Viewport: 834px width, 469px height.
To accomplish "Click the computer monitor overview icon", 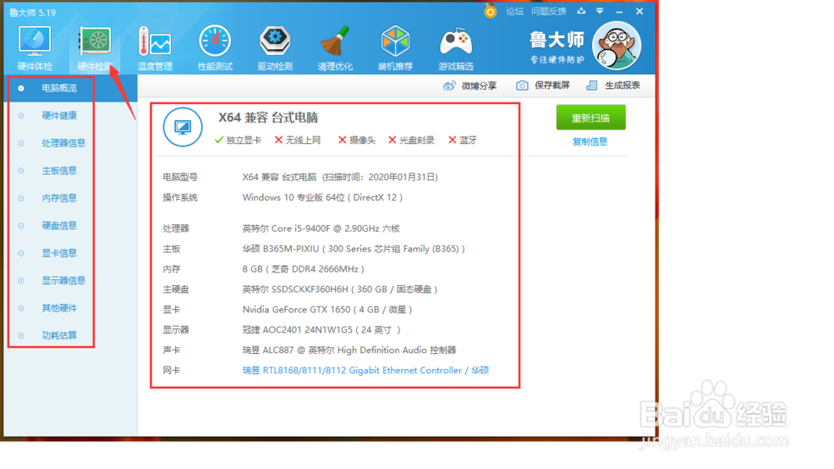I will click(183, 127).
